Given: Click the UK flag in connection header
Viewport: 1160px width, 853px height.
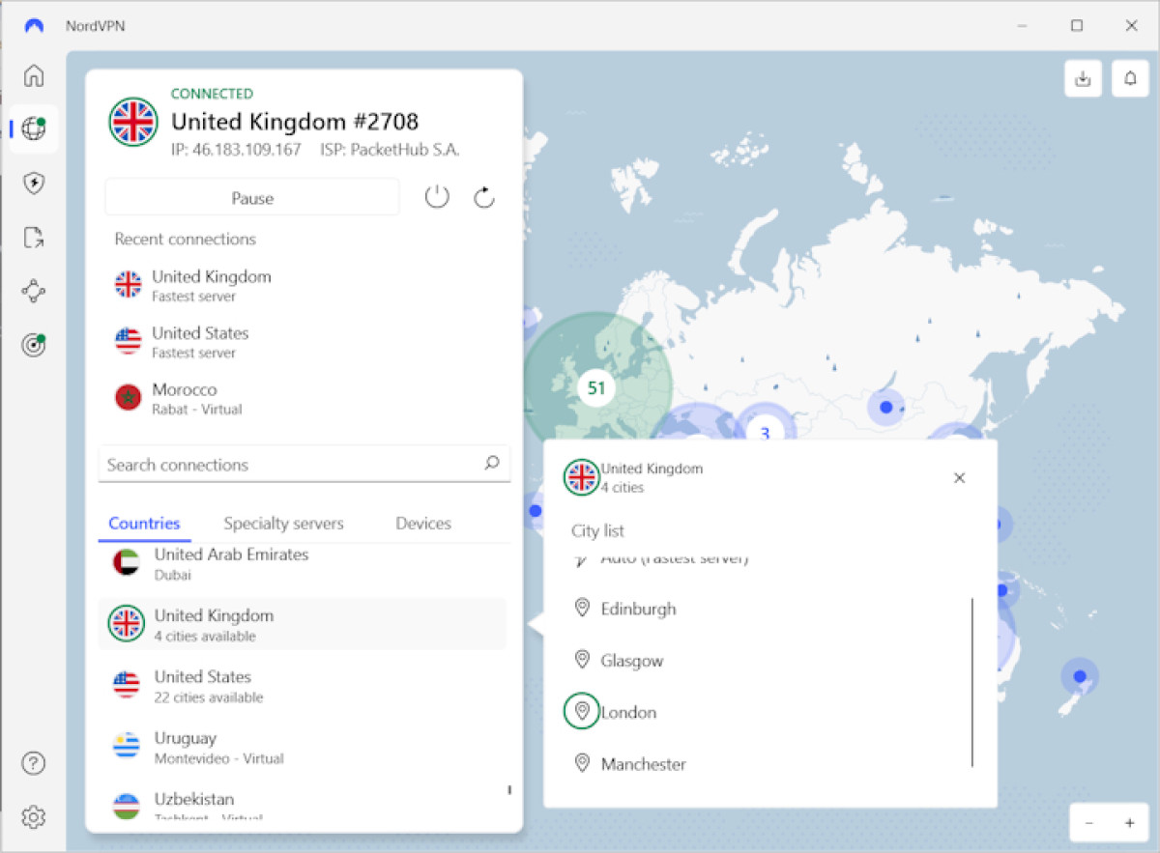Looking at the screenshot, I should (x=133, y=122).
